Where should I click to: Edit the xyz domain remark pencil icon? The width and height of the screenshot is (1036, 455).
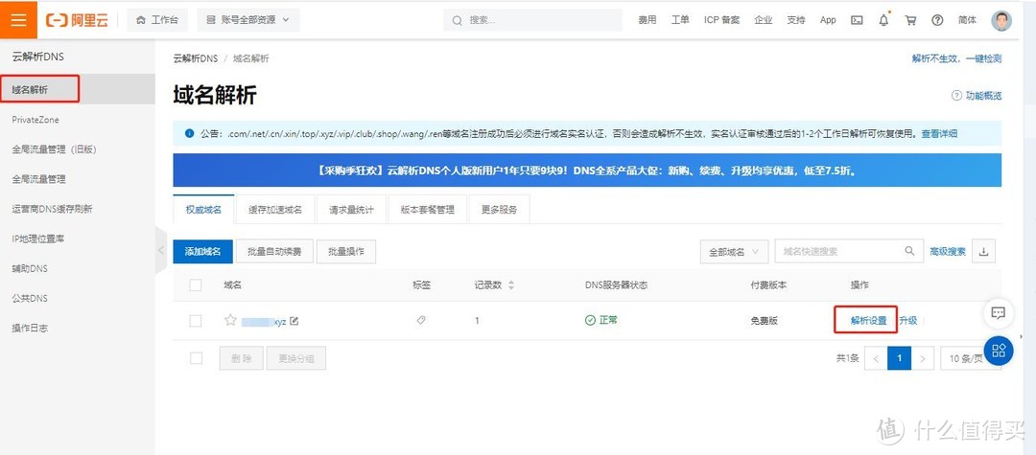point(294,321)
